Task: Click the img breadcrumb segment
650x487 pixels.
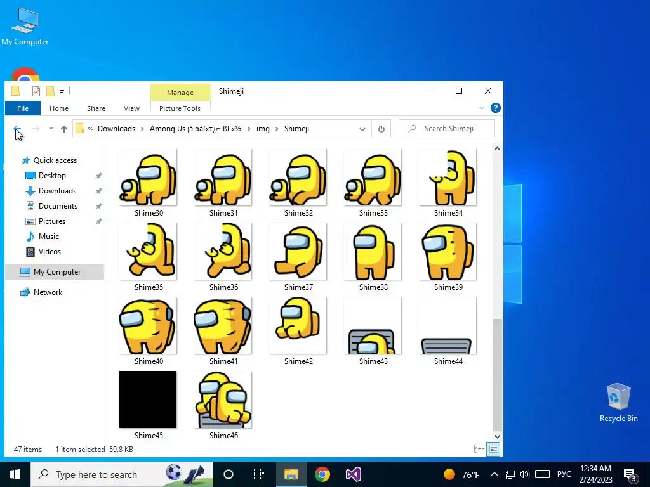Action: click(x=263, y=129)
